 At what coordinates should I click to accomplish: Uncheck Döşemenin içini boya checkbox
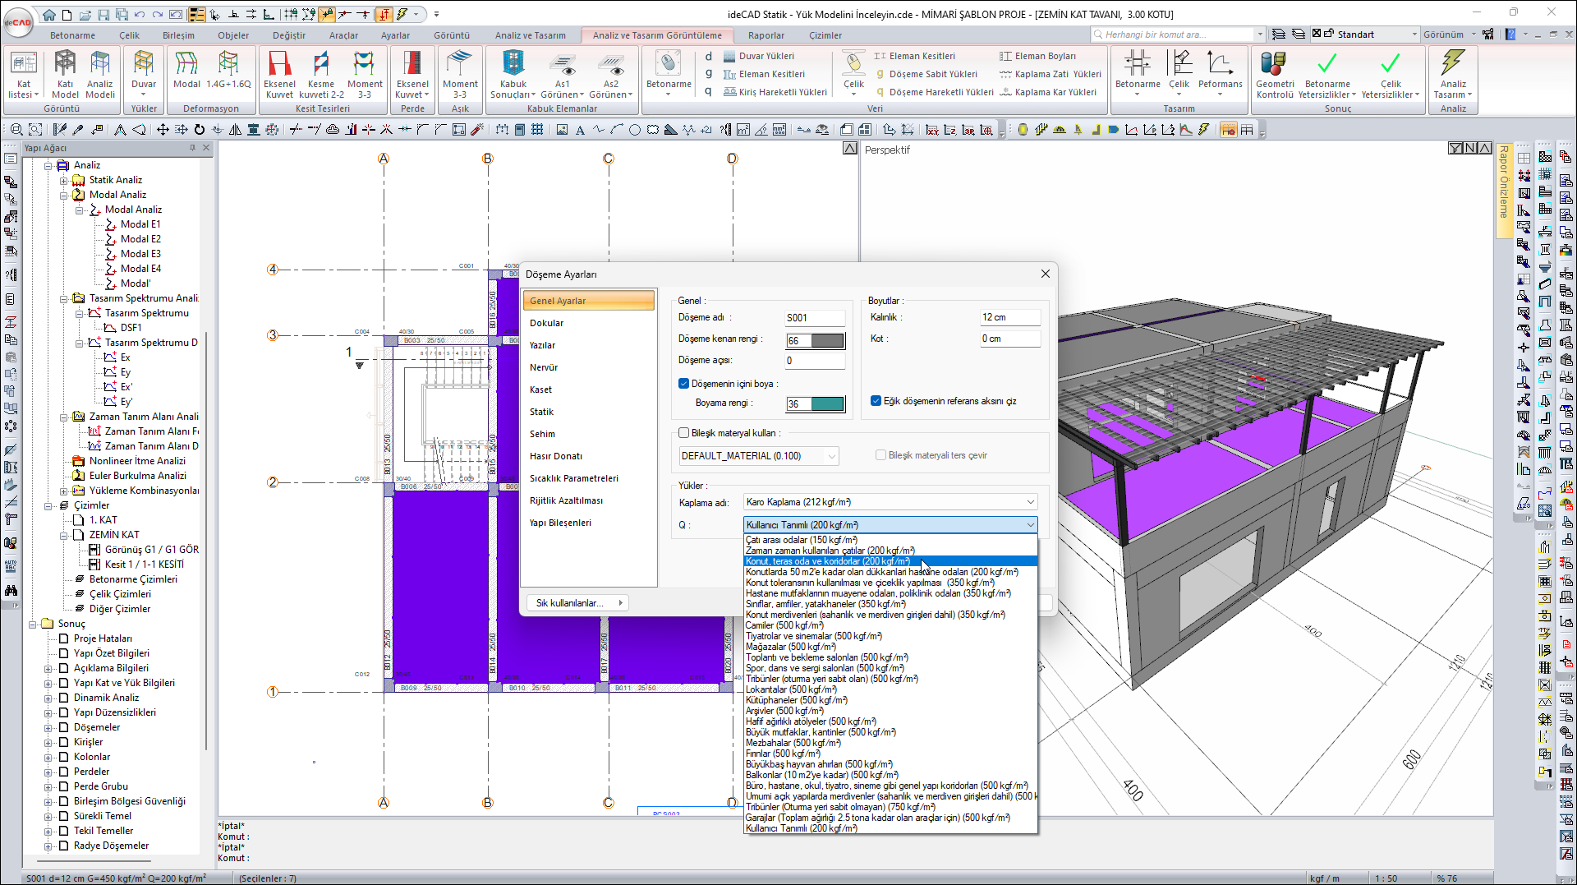click(683, 384)
